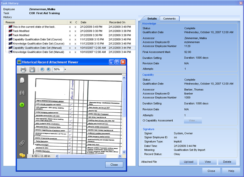Image resolution: width=244 pixels, height=177 pixels.
Task: Click the Attachment Viewer title bar app icon
Action: pos(19,62)
